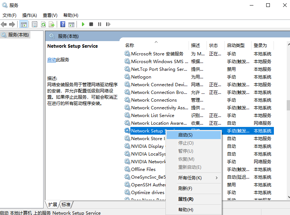Select 服务(本地) in the left tree
Screen dimensions: 290x215
(18, 35)
